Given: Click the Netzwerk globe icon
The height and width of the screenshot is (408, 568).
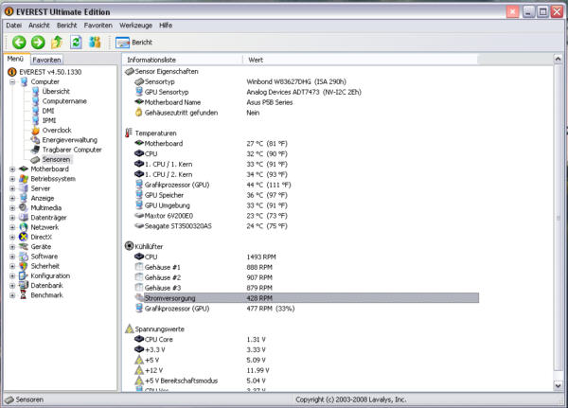Looking at the screenshot, I should click(x=24, y=227).
